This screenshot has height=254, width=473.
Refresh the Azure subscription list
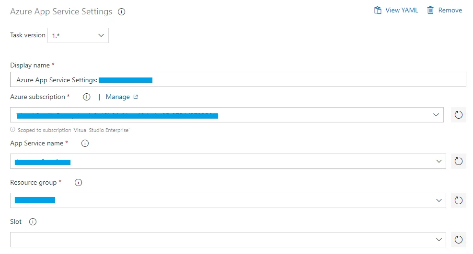point(458,115)
